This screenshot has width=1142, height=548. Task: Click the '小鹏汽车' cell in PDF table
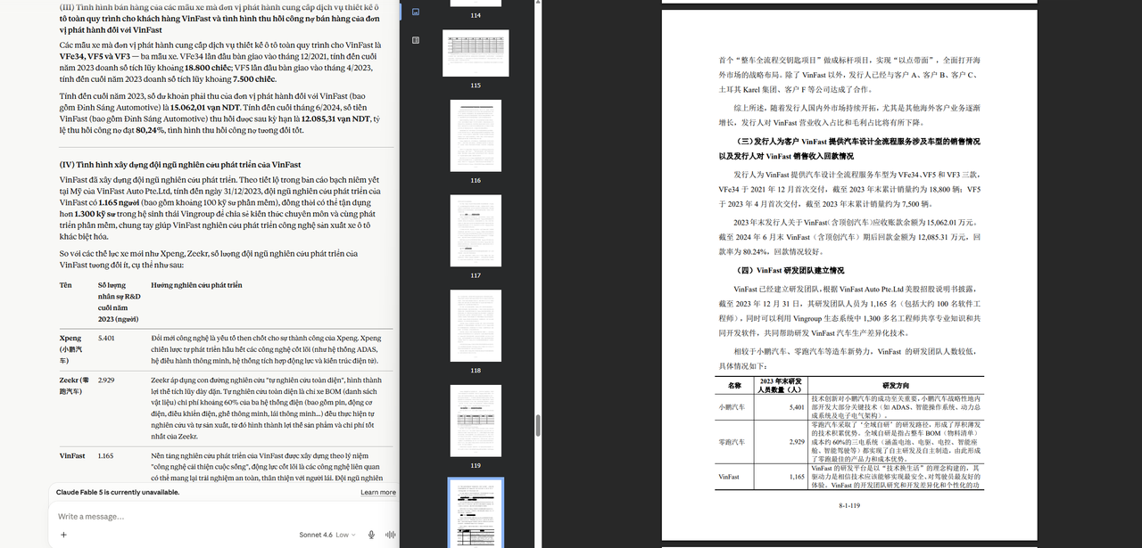[734, 406]
